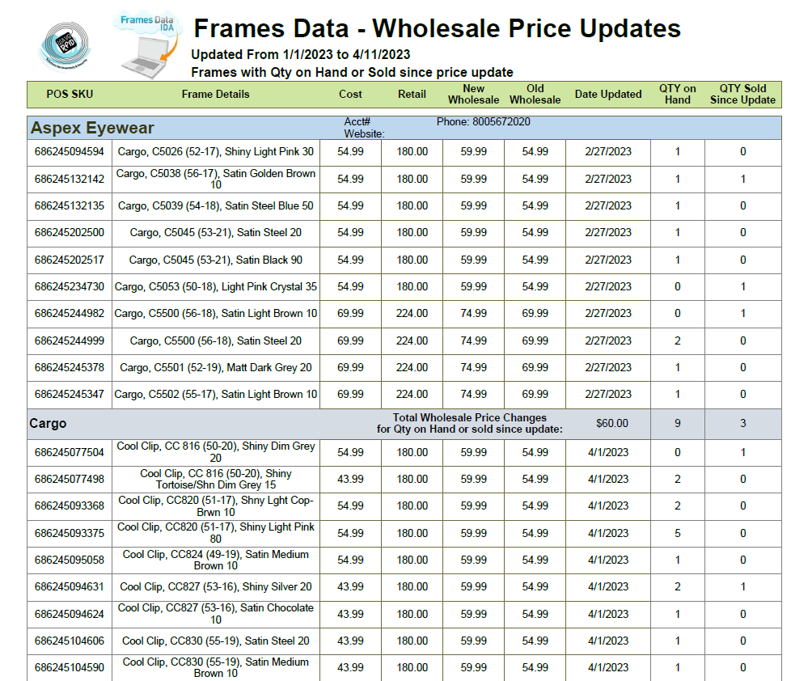Select the POS SKU column header
This screenshot has width=791, height=681.
click(x=70, y=95)
